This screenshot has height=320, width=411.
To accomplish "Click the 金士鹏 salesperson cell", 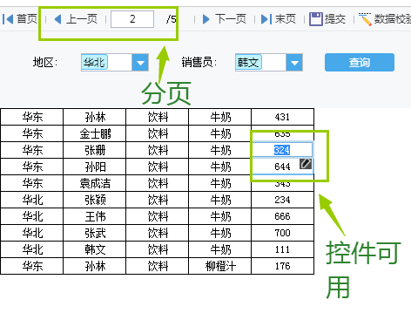I will (x=95, y=133).
